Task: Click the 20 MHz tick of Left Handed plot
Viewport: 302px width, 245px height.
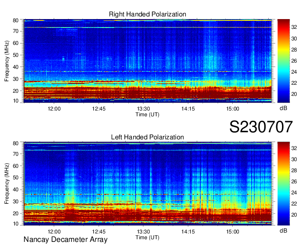Action: 16,213
